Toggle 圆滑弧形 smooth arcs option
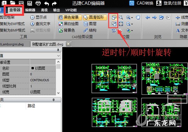 [x=95, y=17]
